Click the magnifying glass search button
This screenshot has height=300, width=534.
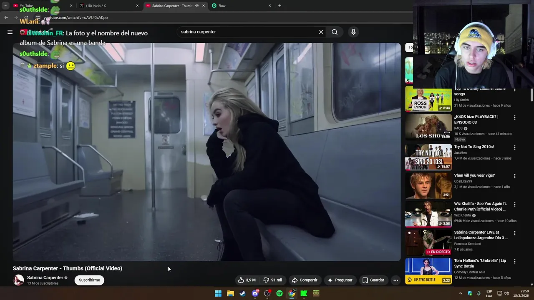tap(335, 32)
